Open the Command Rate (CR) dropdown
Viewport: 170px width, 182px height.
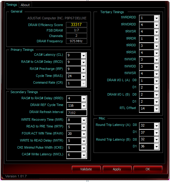pyautogui.click(x=83, y=83)
